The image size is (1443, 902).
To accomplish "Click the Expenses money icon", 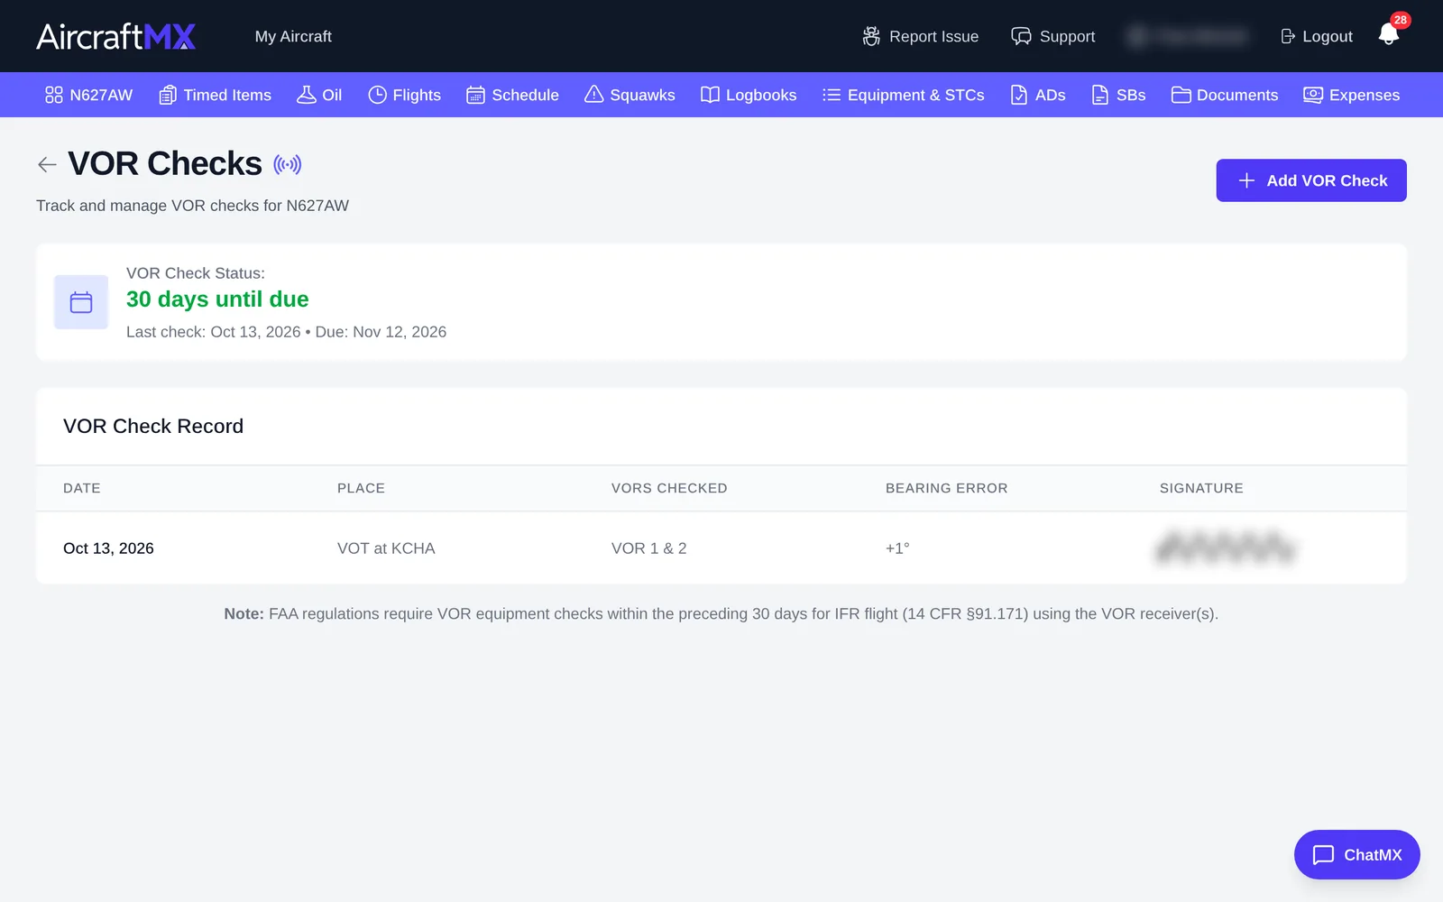I will click(1313, 95).
